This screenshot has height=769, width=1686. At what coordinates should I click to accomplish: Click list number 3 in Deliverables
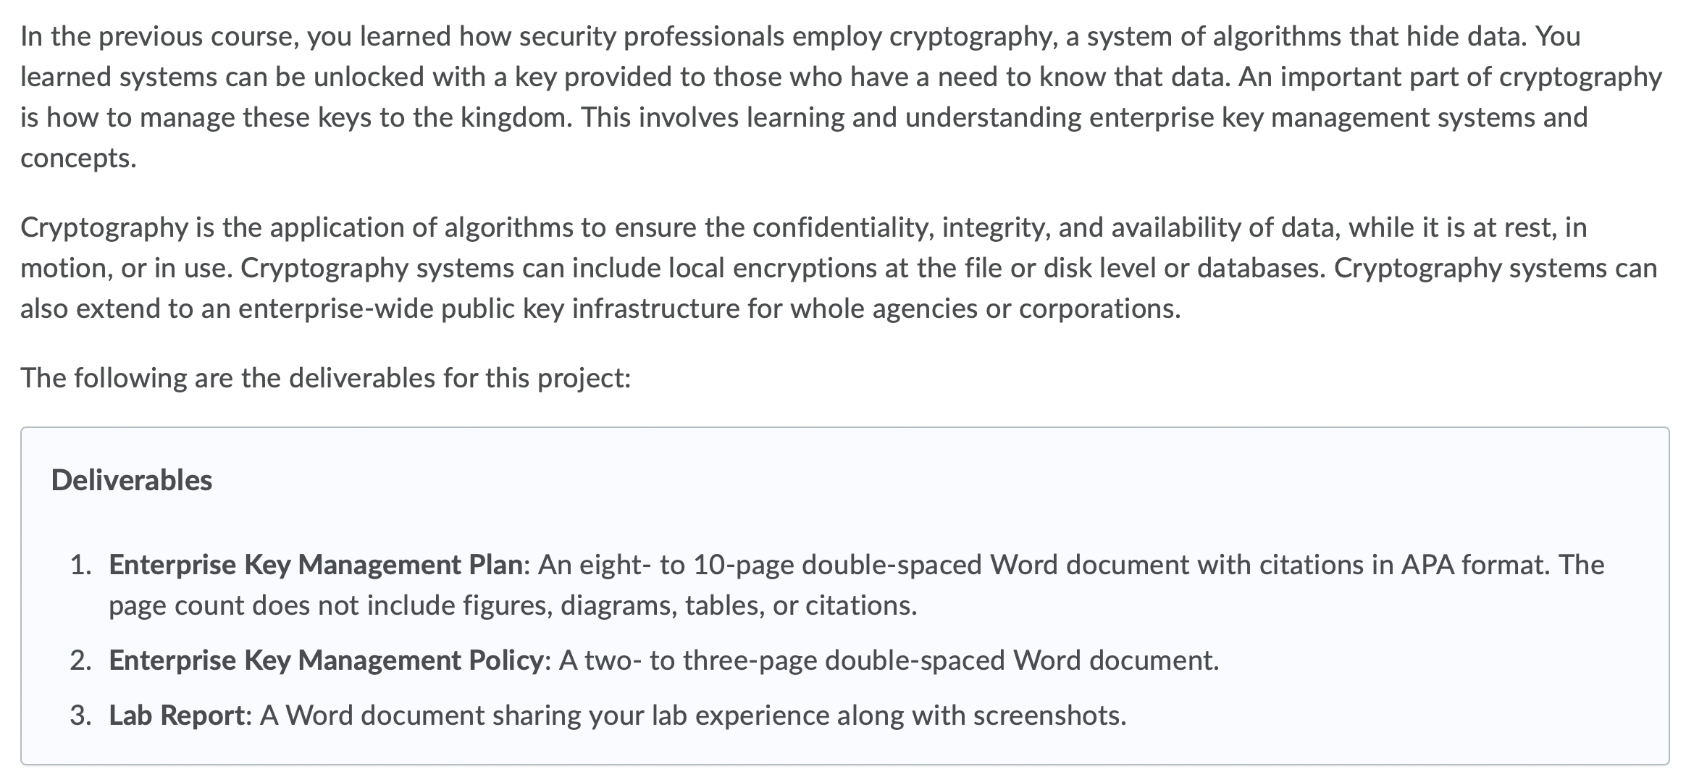pos(80,715)
